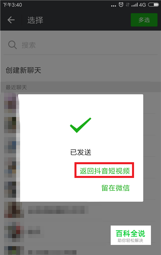Tap the 最近聊天 section header
Screen dimensions: 161x255
(16, 87)
